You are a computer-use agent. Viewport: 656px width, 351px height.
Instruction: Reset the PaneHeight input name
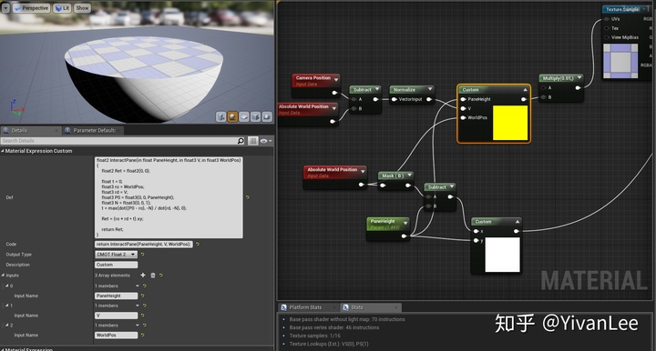142,296
